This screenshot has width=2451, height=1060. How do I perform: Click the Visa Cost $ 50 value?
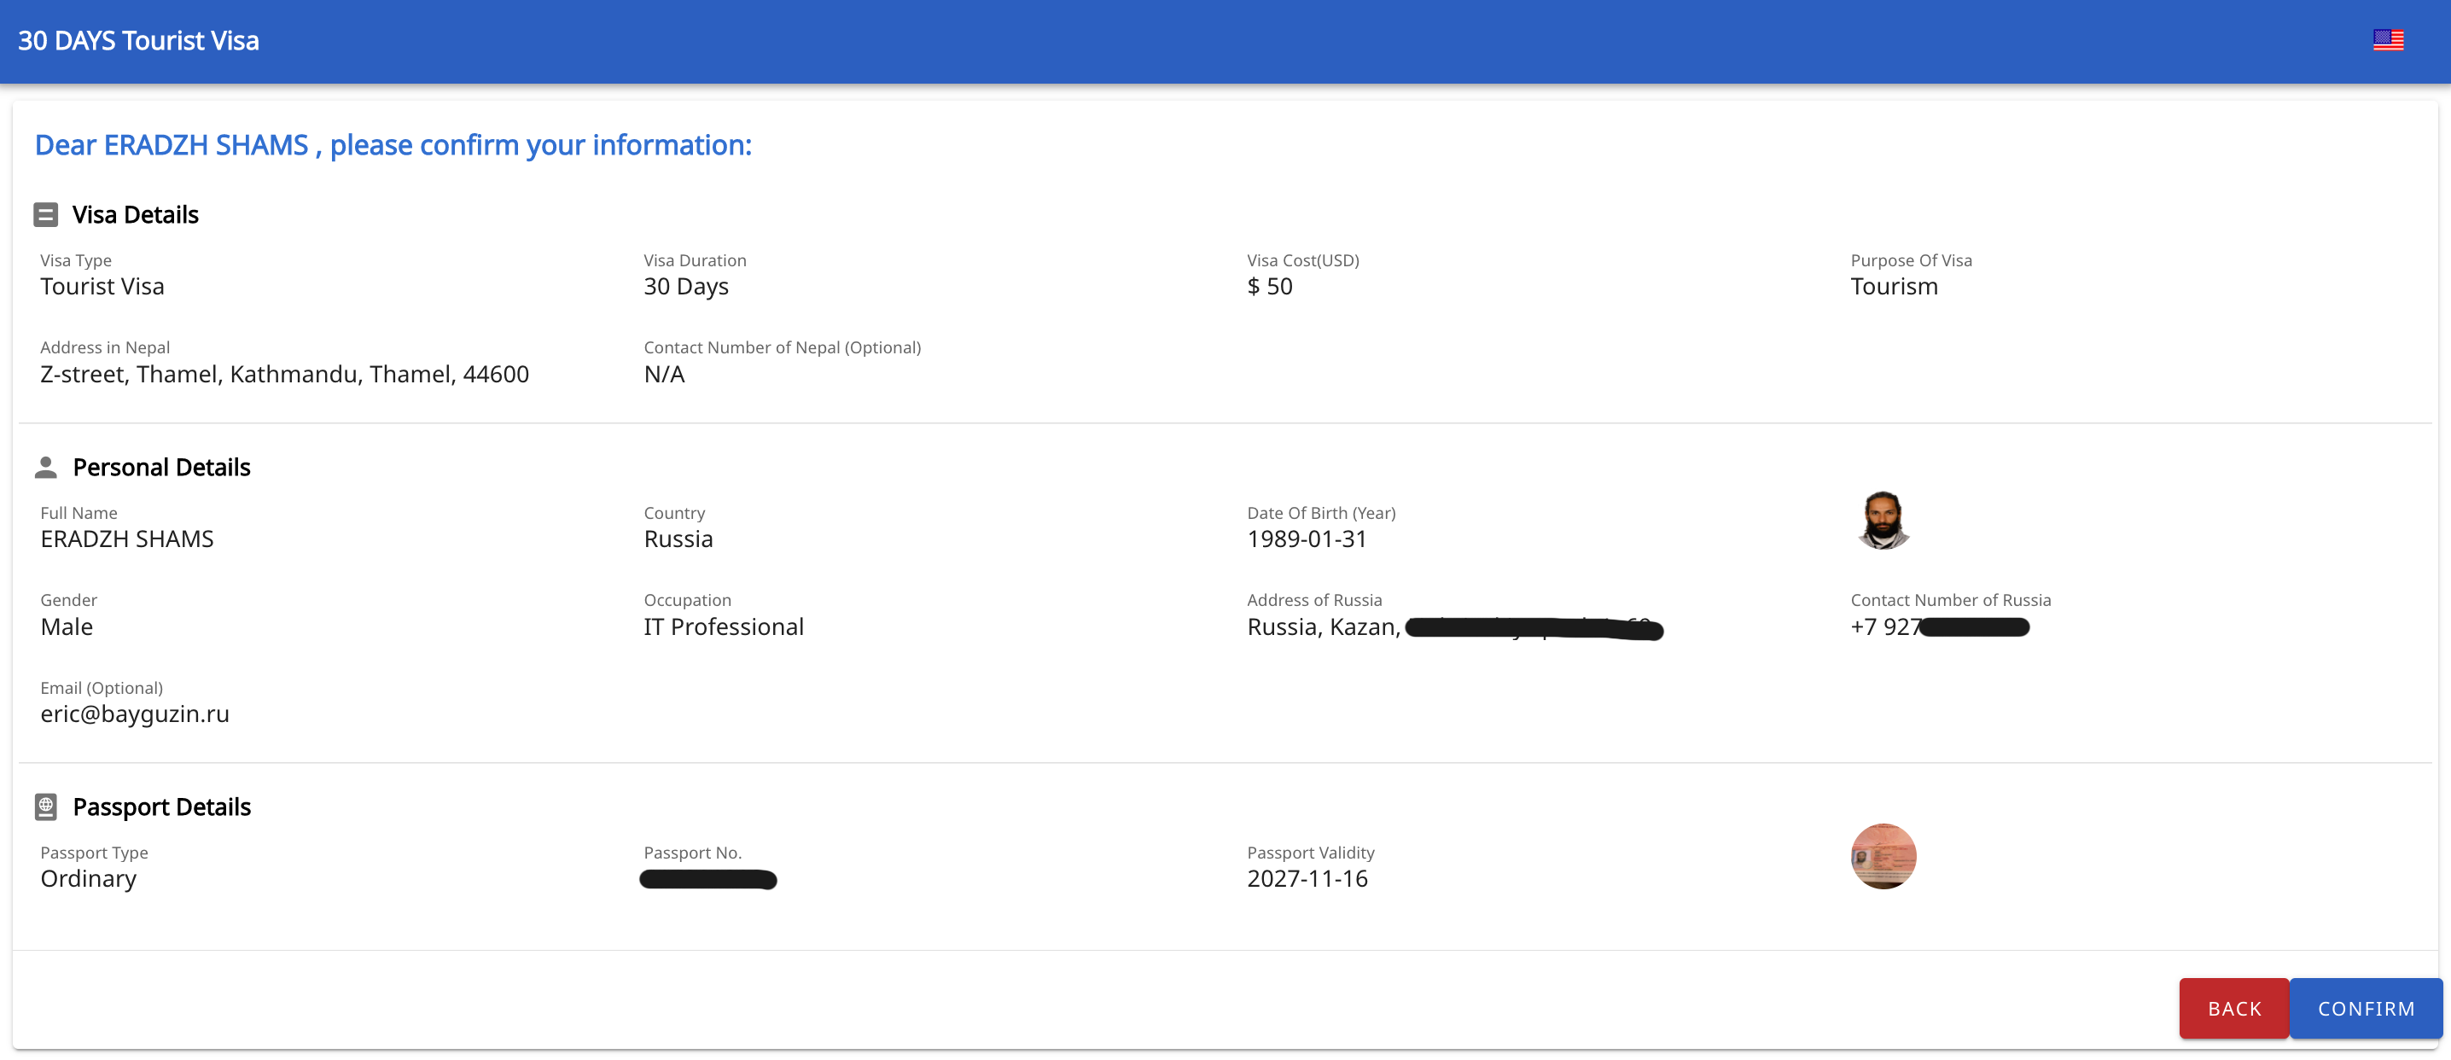[x=1269, y=287]
